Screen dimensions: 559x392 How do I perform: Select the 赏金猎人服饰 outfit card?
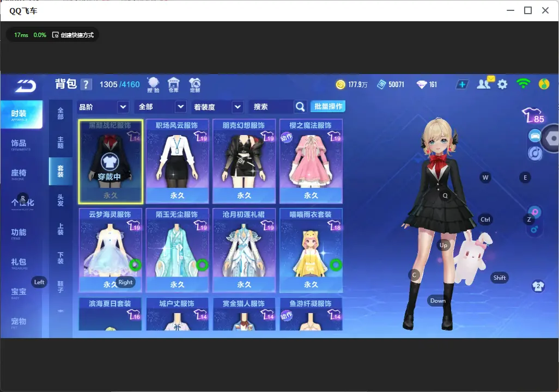click(244, 314)
